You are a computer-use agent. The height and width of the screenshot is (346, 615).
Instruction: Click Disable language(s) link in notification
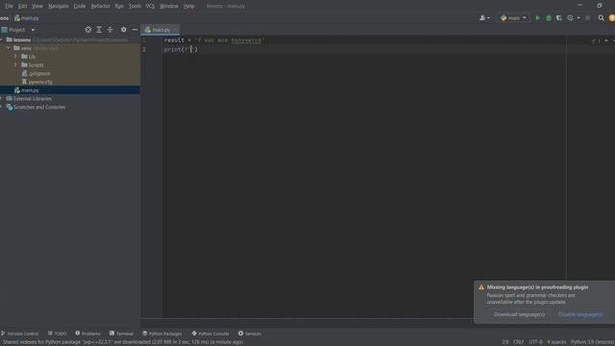click(x=580, y=314)
